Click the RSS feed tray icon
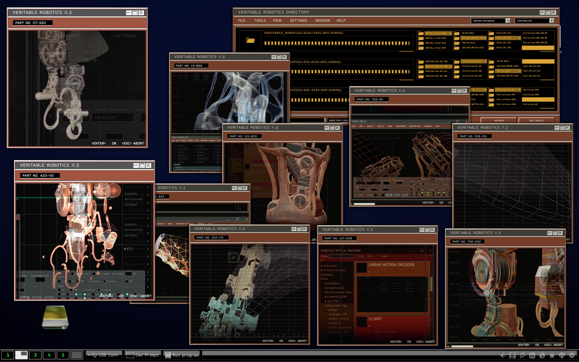579x362 pixels. point(532,355)
